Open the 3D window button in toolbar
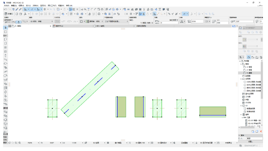This screenshot has width=268, height=151. [8, 14]
